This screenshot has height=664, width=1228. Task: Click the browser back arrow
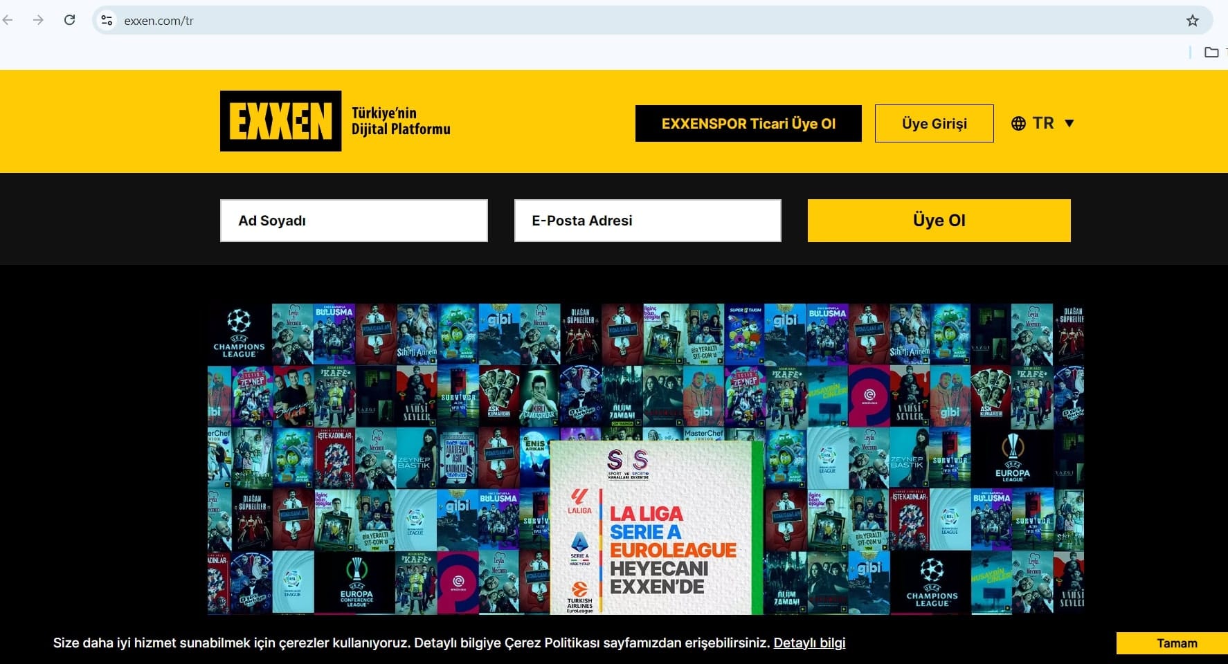coord(8,20)
